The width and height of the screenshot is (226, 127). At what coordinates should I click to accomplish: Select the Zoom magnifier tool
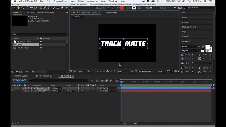(23, 8)
